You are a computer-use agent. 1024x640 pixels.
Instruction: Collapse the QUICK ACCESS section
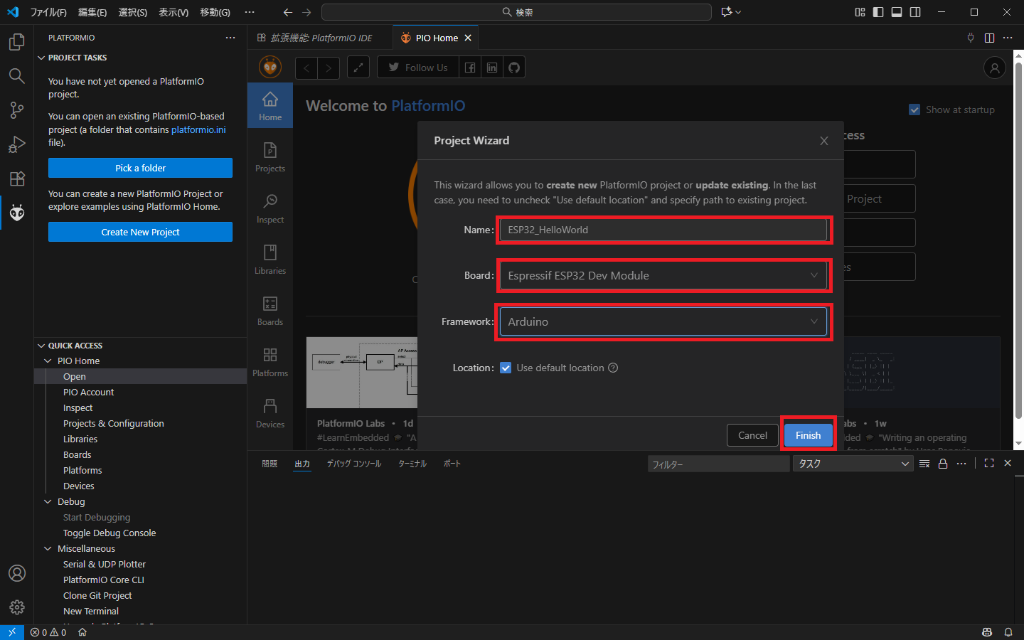(x=41, y=346)
